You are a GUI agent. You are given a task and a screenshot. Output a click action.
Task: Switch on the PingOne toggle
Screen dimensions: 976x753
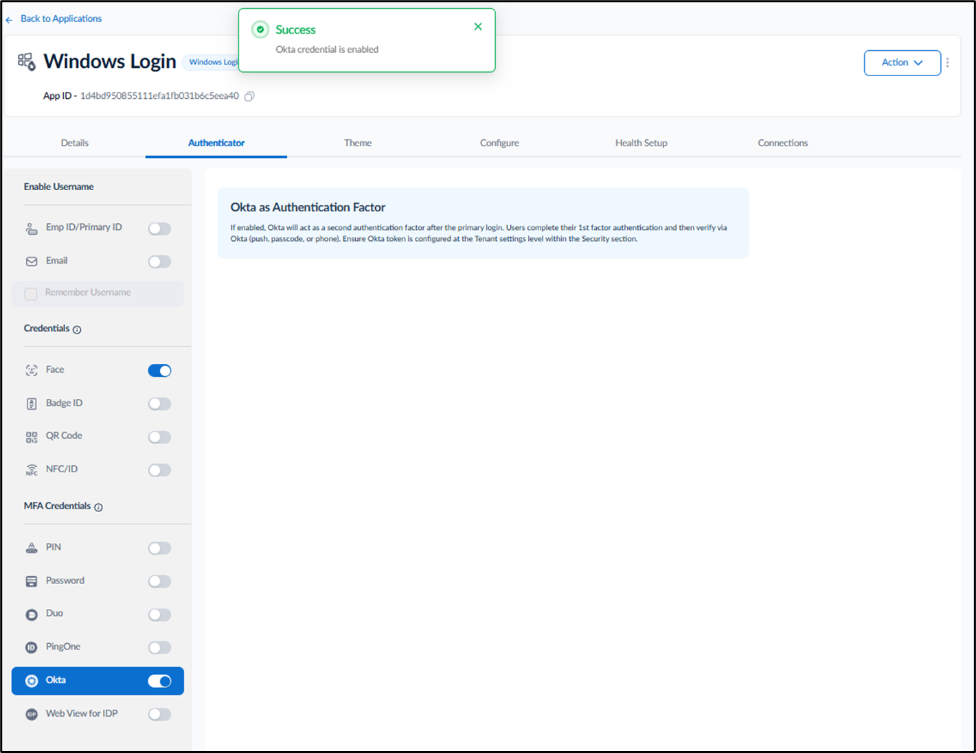click(x=159, y=647)
